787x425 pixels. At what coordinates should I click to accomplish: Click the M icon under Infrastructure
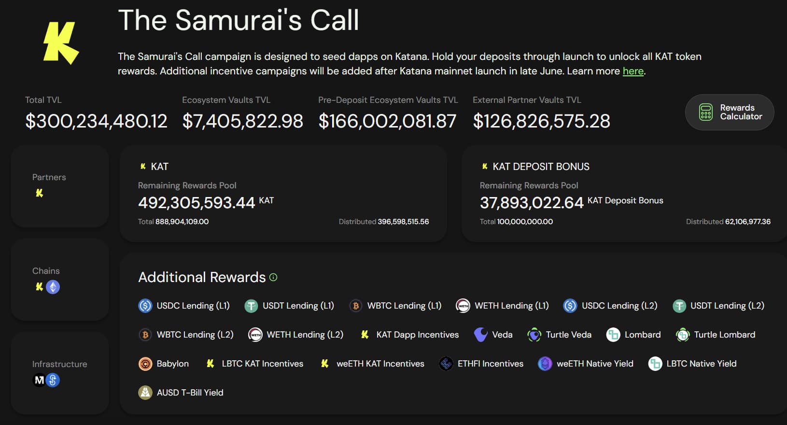click(39, 380)
